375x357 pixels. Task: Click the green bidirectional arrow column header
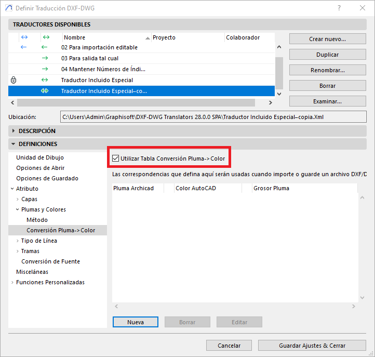pyautogui.click(x=46, y=37)
